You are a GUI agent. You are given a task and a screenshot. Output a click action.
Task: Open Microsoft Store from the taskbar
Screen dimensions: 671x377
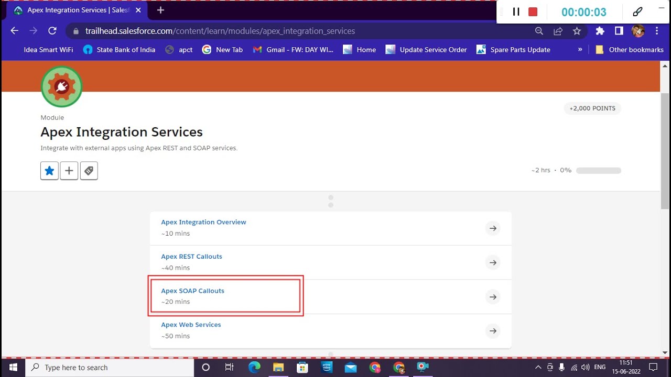[302, 368]
